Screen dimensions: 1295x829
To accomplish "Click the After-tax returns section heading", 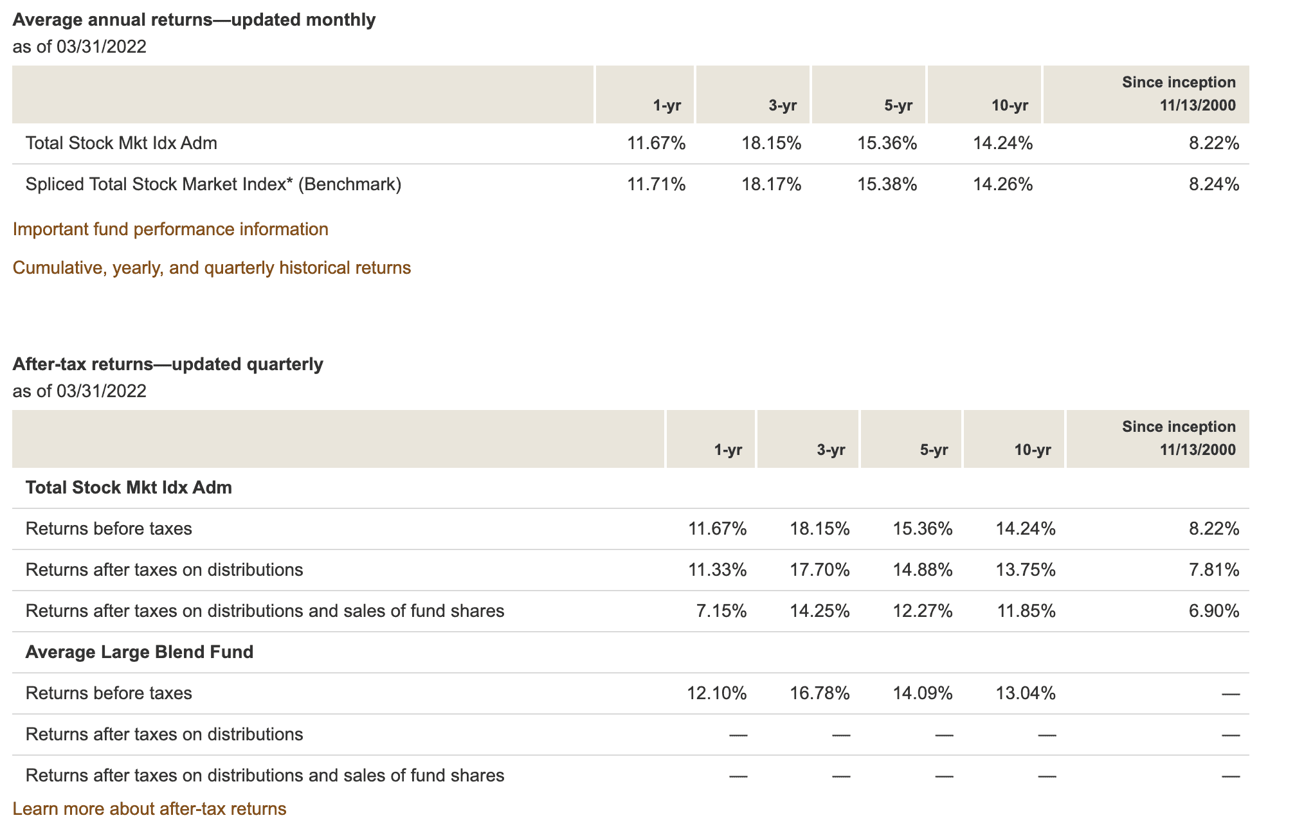I will click(x=168, y=364).
